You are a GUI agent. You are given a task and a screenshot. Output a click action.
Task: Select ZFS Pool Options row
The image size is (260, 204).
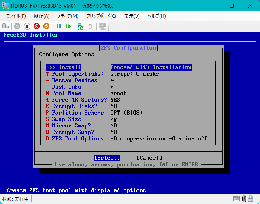126,138
